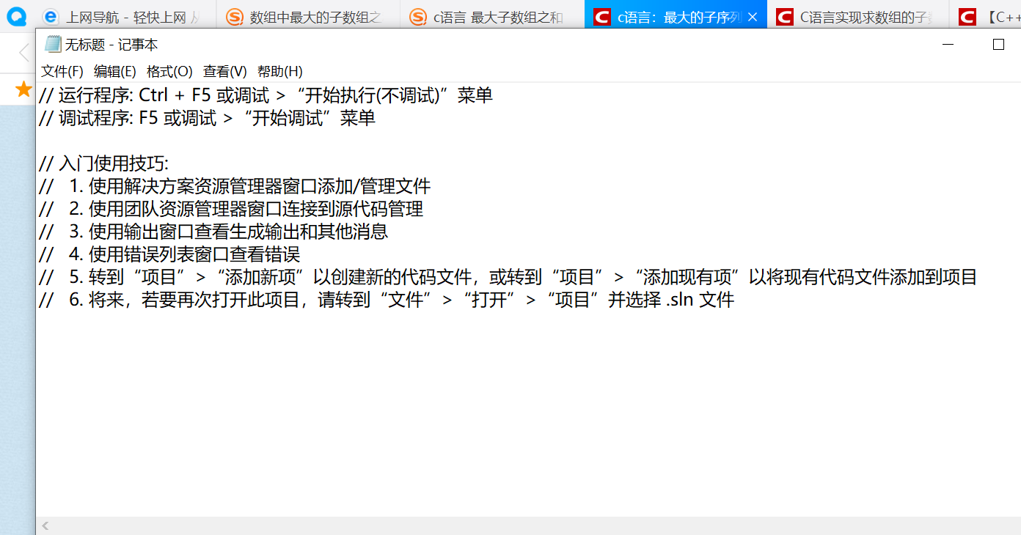Viewport: 1021px width, 535px height.
Task: Click the browser back arrow behind Notepad
Action: click(24, 53)
